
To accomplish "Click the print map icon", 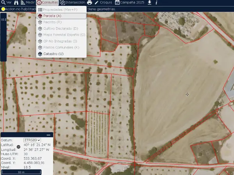I will [89, 3].
